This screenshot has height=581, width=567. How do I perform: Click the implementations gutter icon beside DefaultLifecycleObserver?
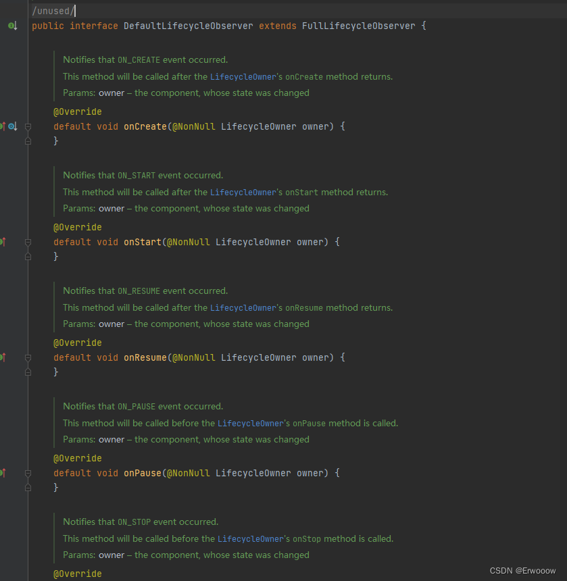point(10,25)
